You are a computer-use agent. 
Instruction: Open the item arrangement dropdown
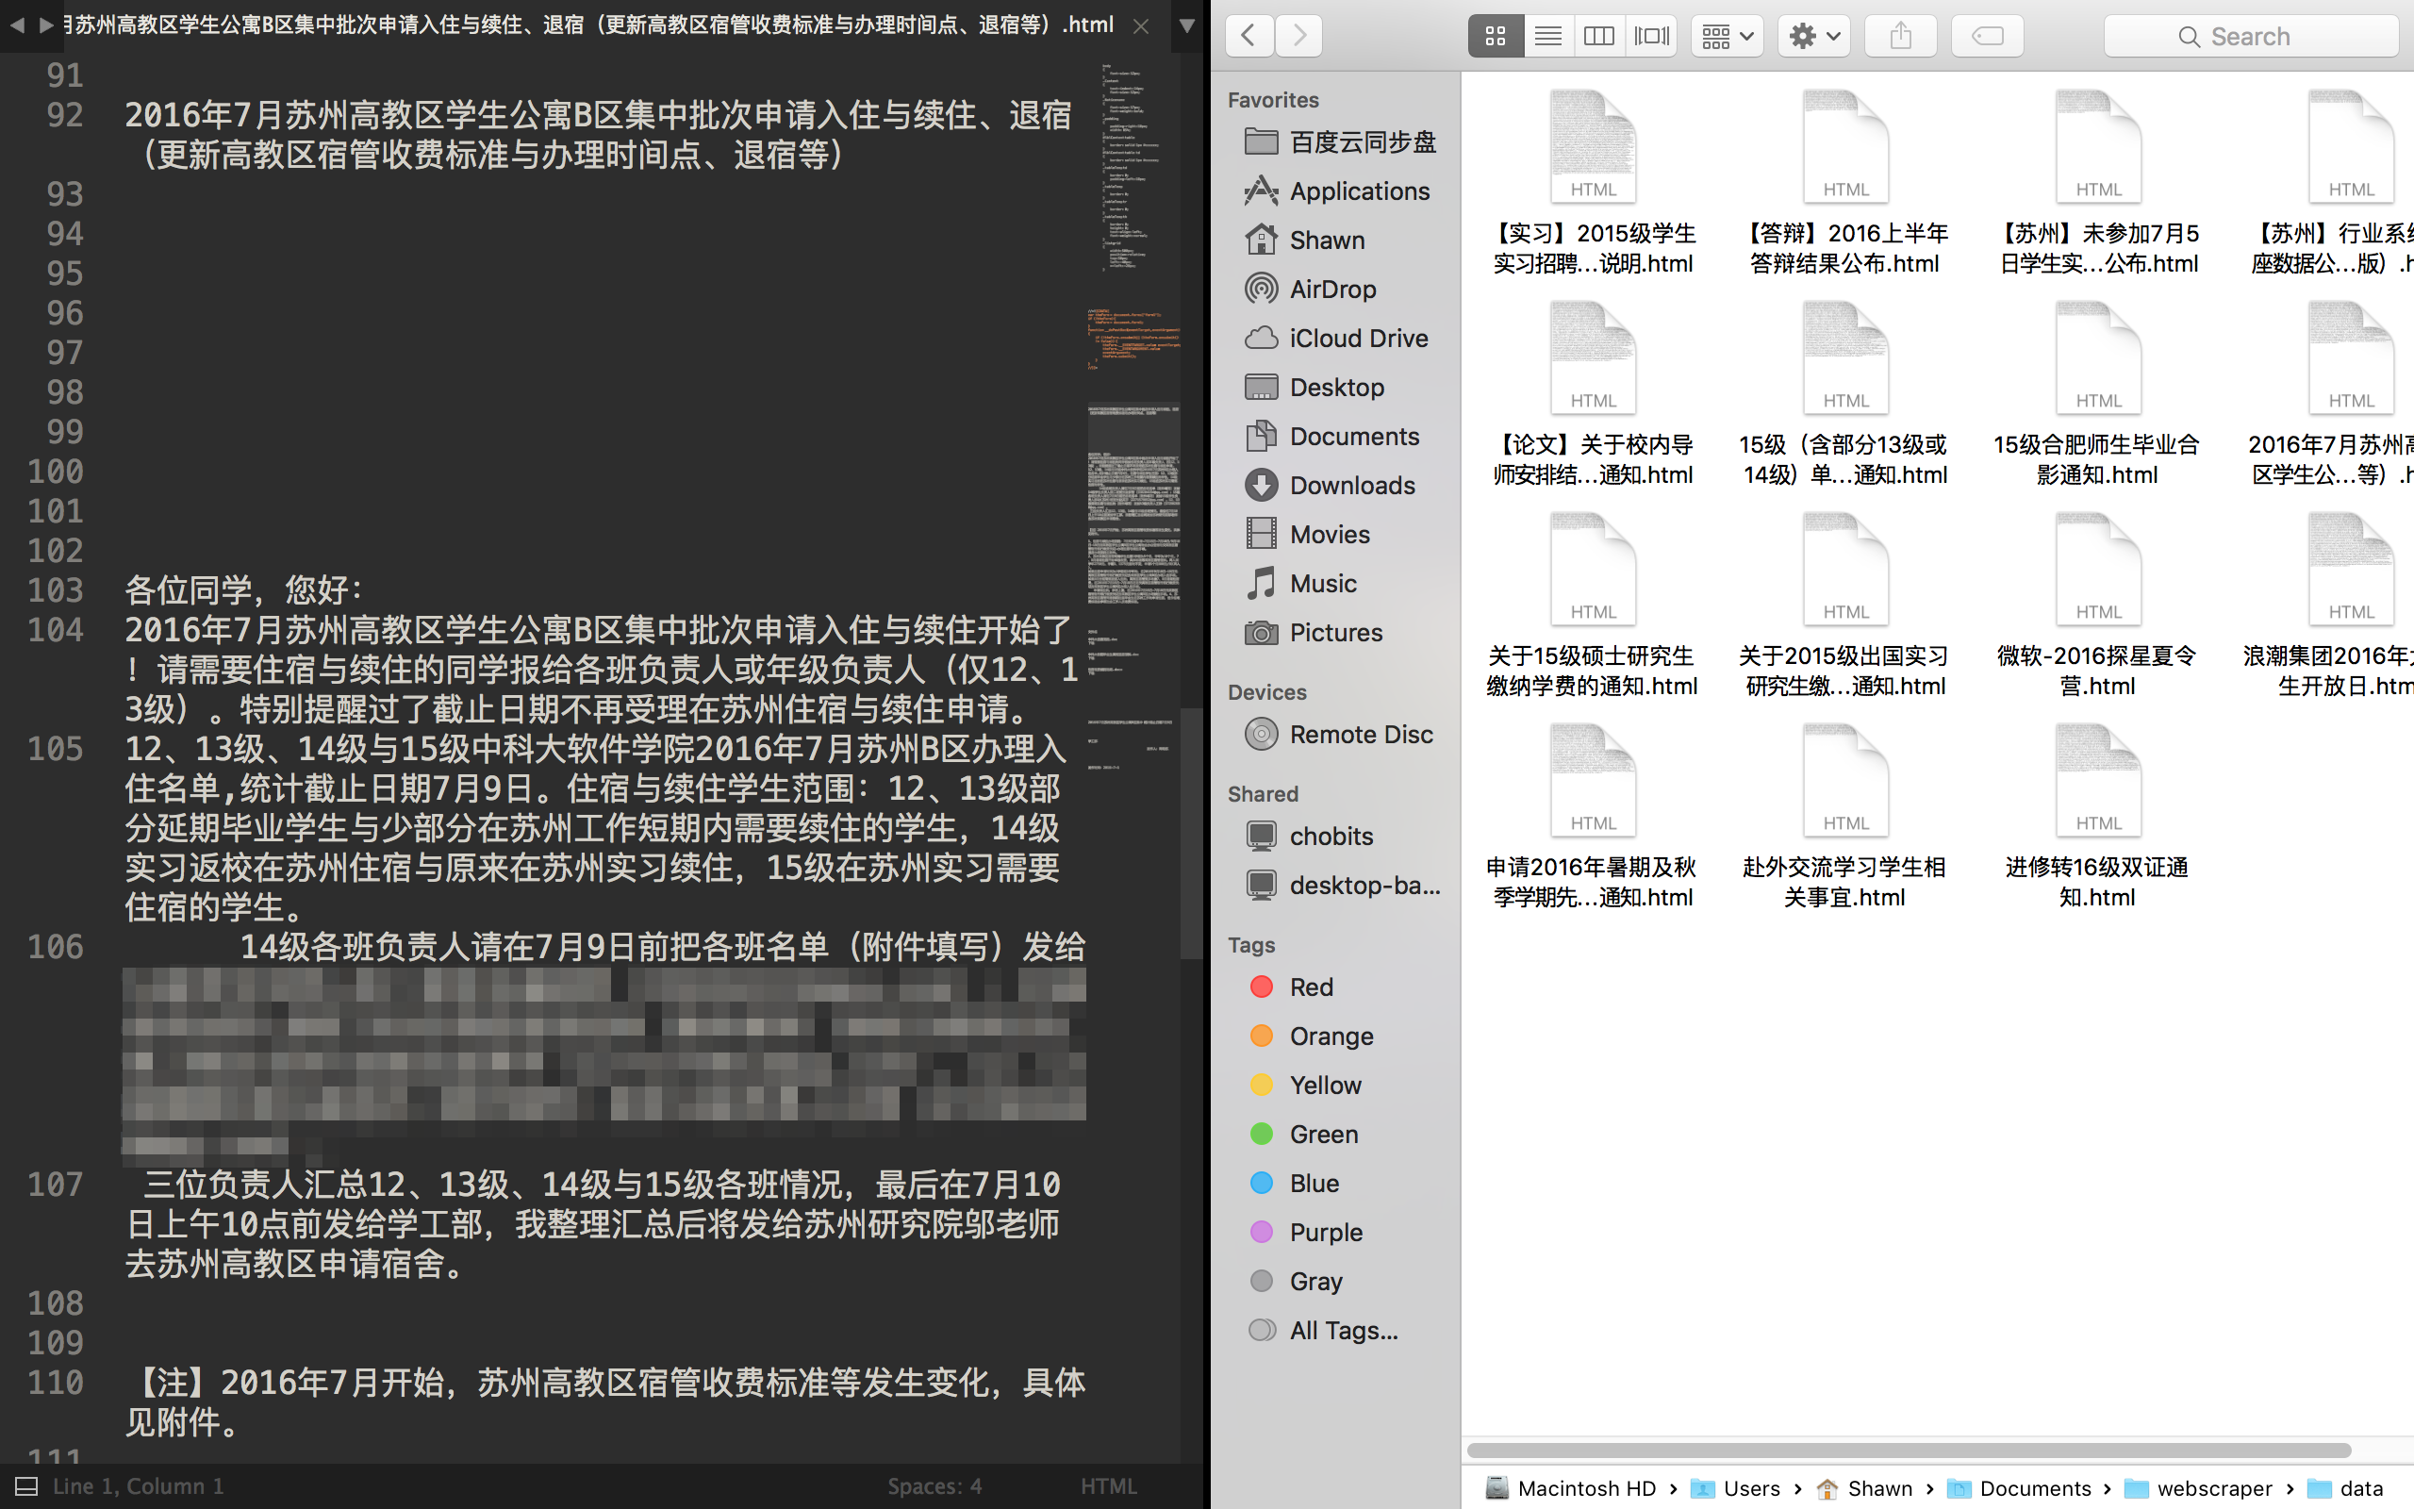1726,35
